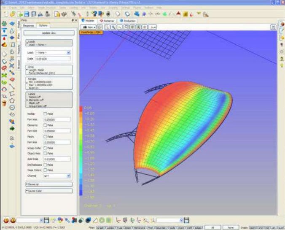Check the End Releases checkbox
The width and height of the screenshot is (285, 230).
(45, 164)
